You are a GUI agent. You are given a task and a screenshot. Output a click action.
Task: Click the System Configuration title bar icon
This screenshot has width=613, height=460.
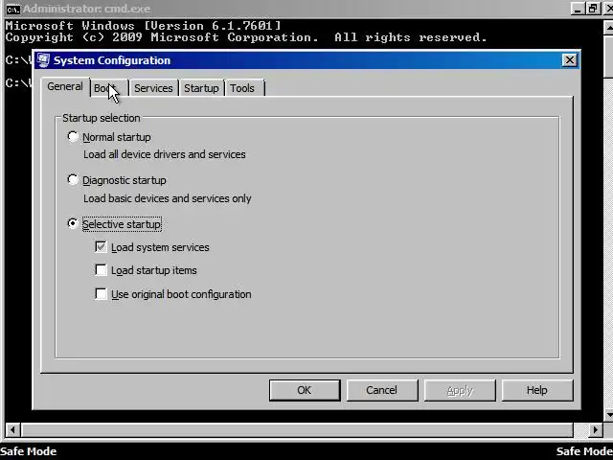tap(43, 60)
